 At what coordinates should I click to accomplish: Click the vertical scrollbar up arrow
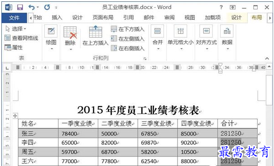click(x=269, y=67)
